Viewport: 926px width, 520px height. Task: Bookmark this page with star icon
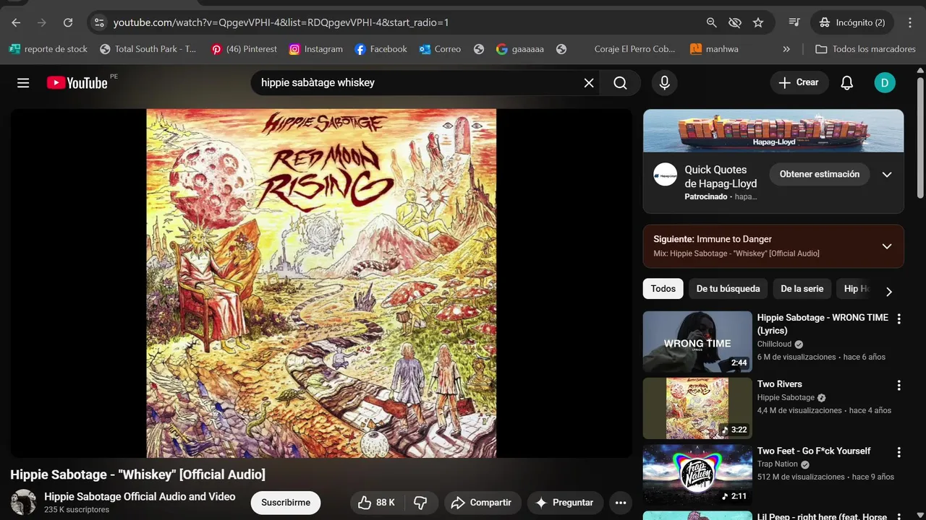[x=758, y=22]
